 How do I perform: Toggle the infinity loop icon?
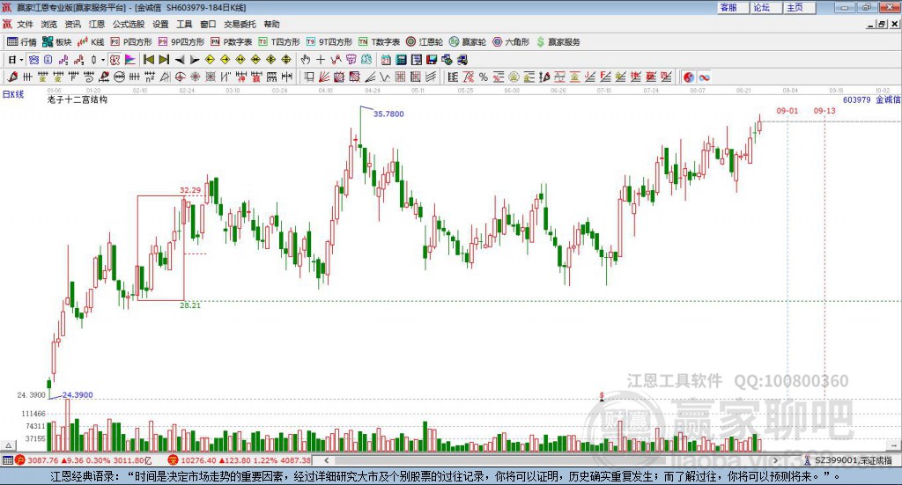tap(704, 77)
